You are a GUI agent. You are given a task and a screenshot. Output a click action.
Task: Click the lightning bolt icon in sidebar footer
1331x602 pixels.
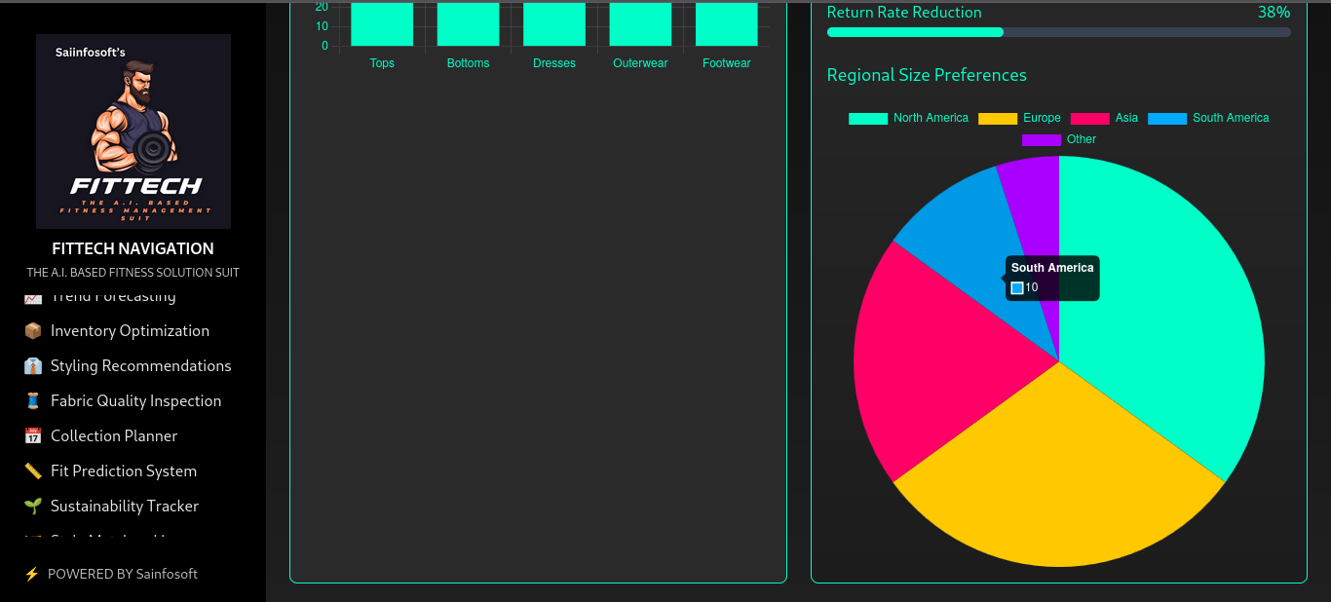pos(31,575)
